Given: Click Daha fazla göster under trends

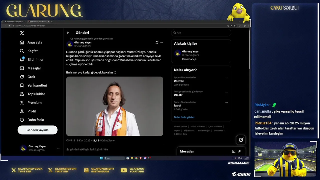Looking at the screenshot, I should pyautogui.click(x=184, y=117).
